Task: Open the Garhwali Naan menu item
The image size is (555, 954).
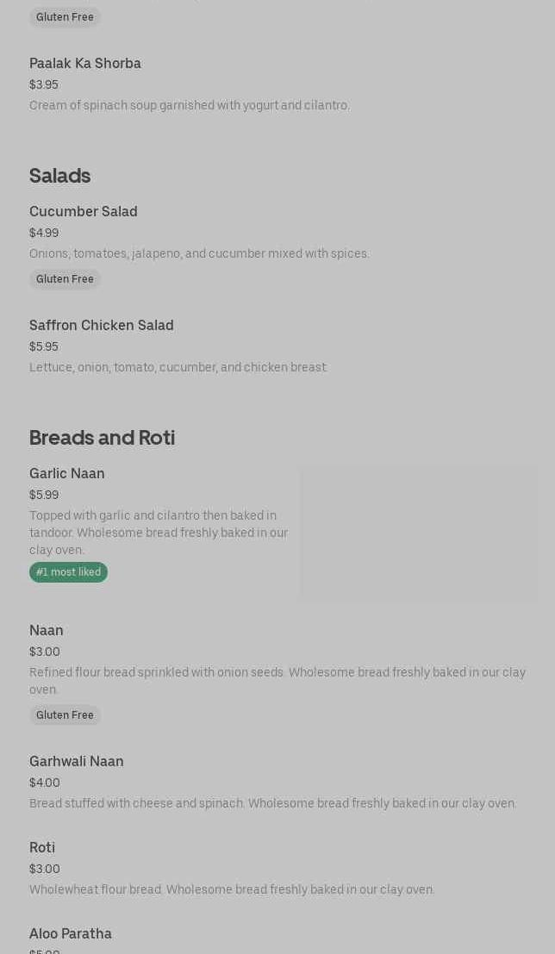Action: 77,762
